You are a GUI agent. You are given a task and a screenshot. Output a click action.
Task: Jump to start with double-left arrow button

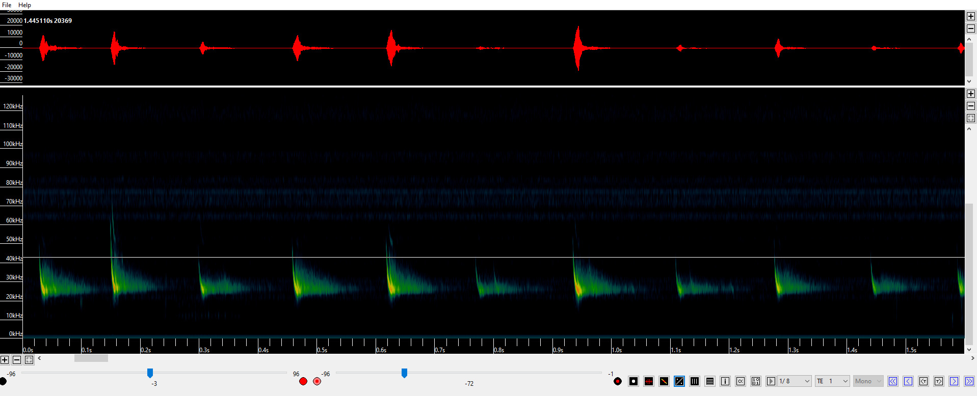[x=893, y=381]
